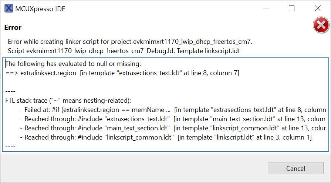This screenshot has height=183, width=331.
Task: Click the last dashed separator line
Action: click(10, 146)
